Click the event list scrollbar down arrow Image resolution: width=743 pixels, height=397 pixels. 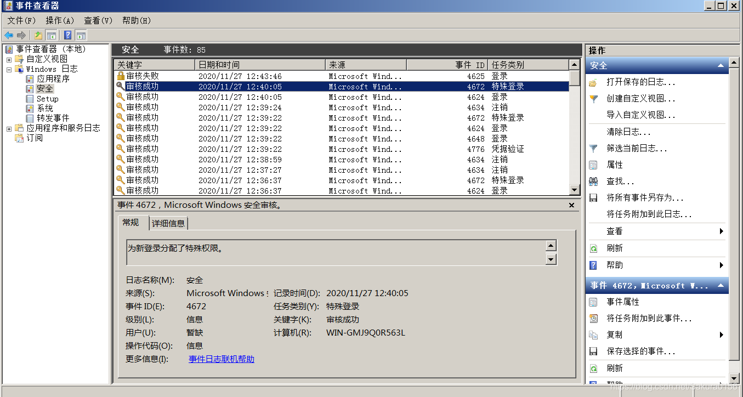(574, 190)
